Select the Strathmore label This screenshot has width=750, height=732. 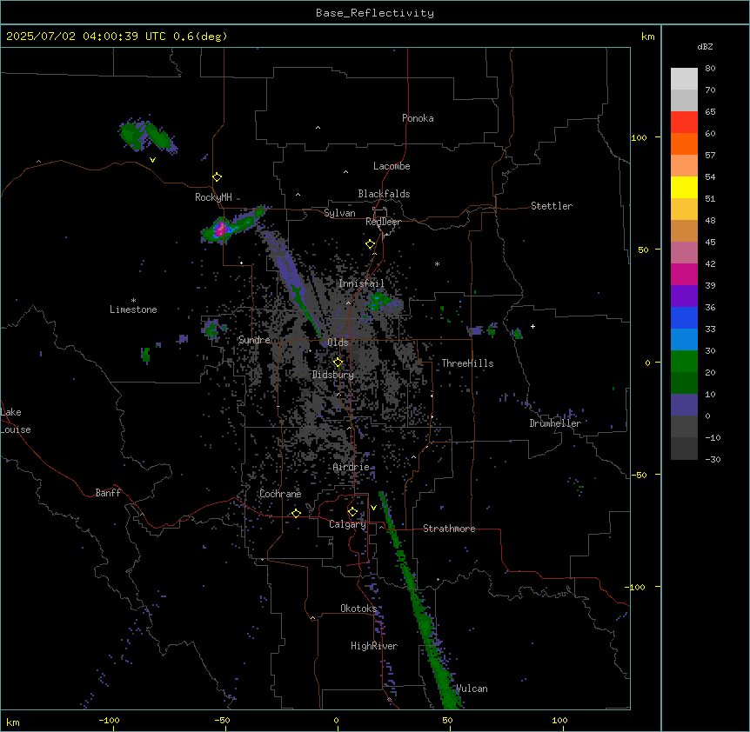coord(449,529)
